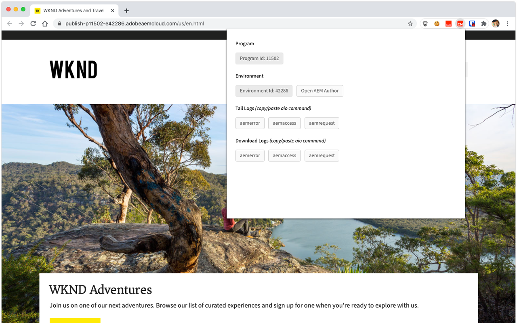Copy the Environment Id: 42286 chip
The image size is (517, 323).
264,91
